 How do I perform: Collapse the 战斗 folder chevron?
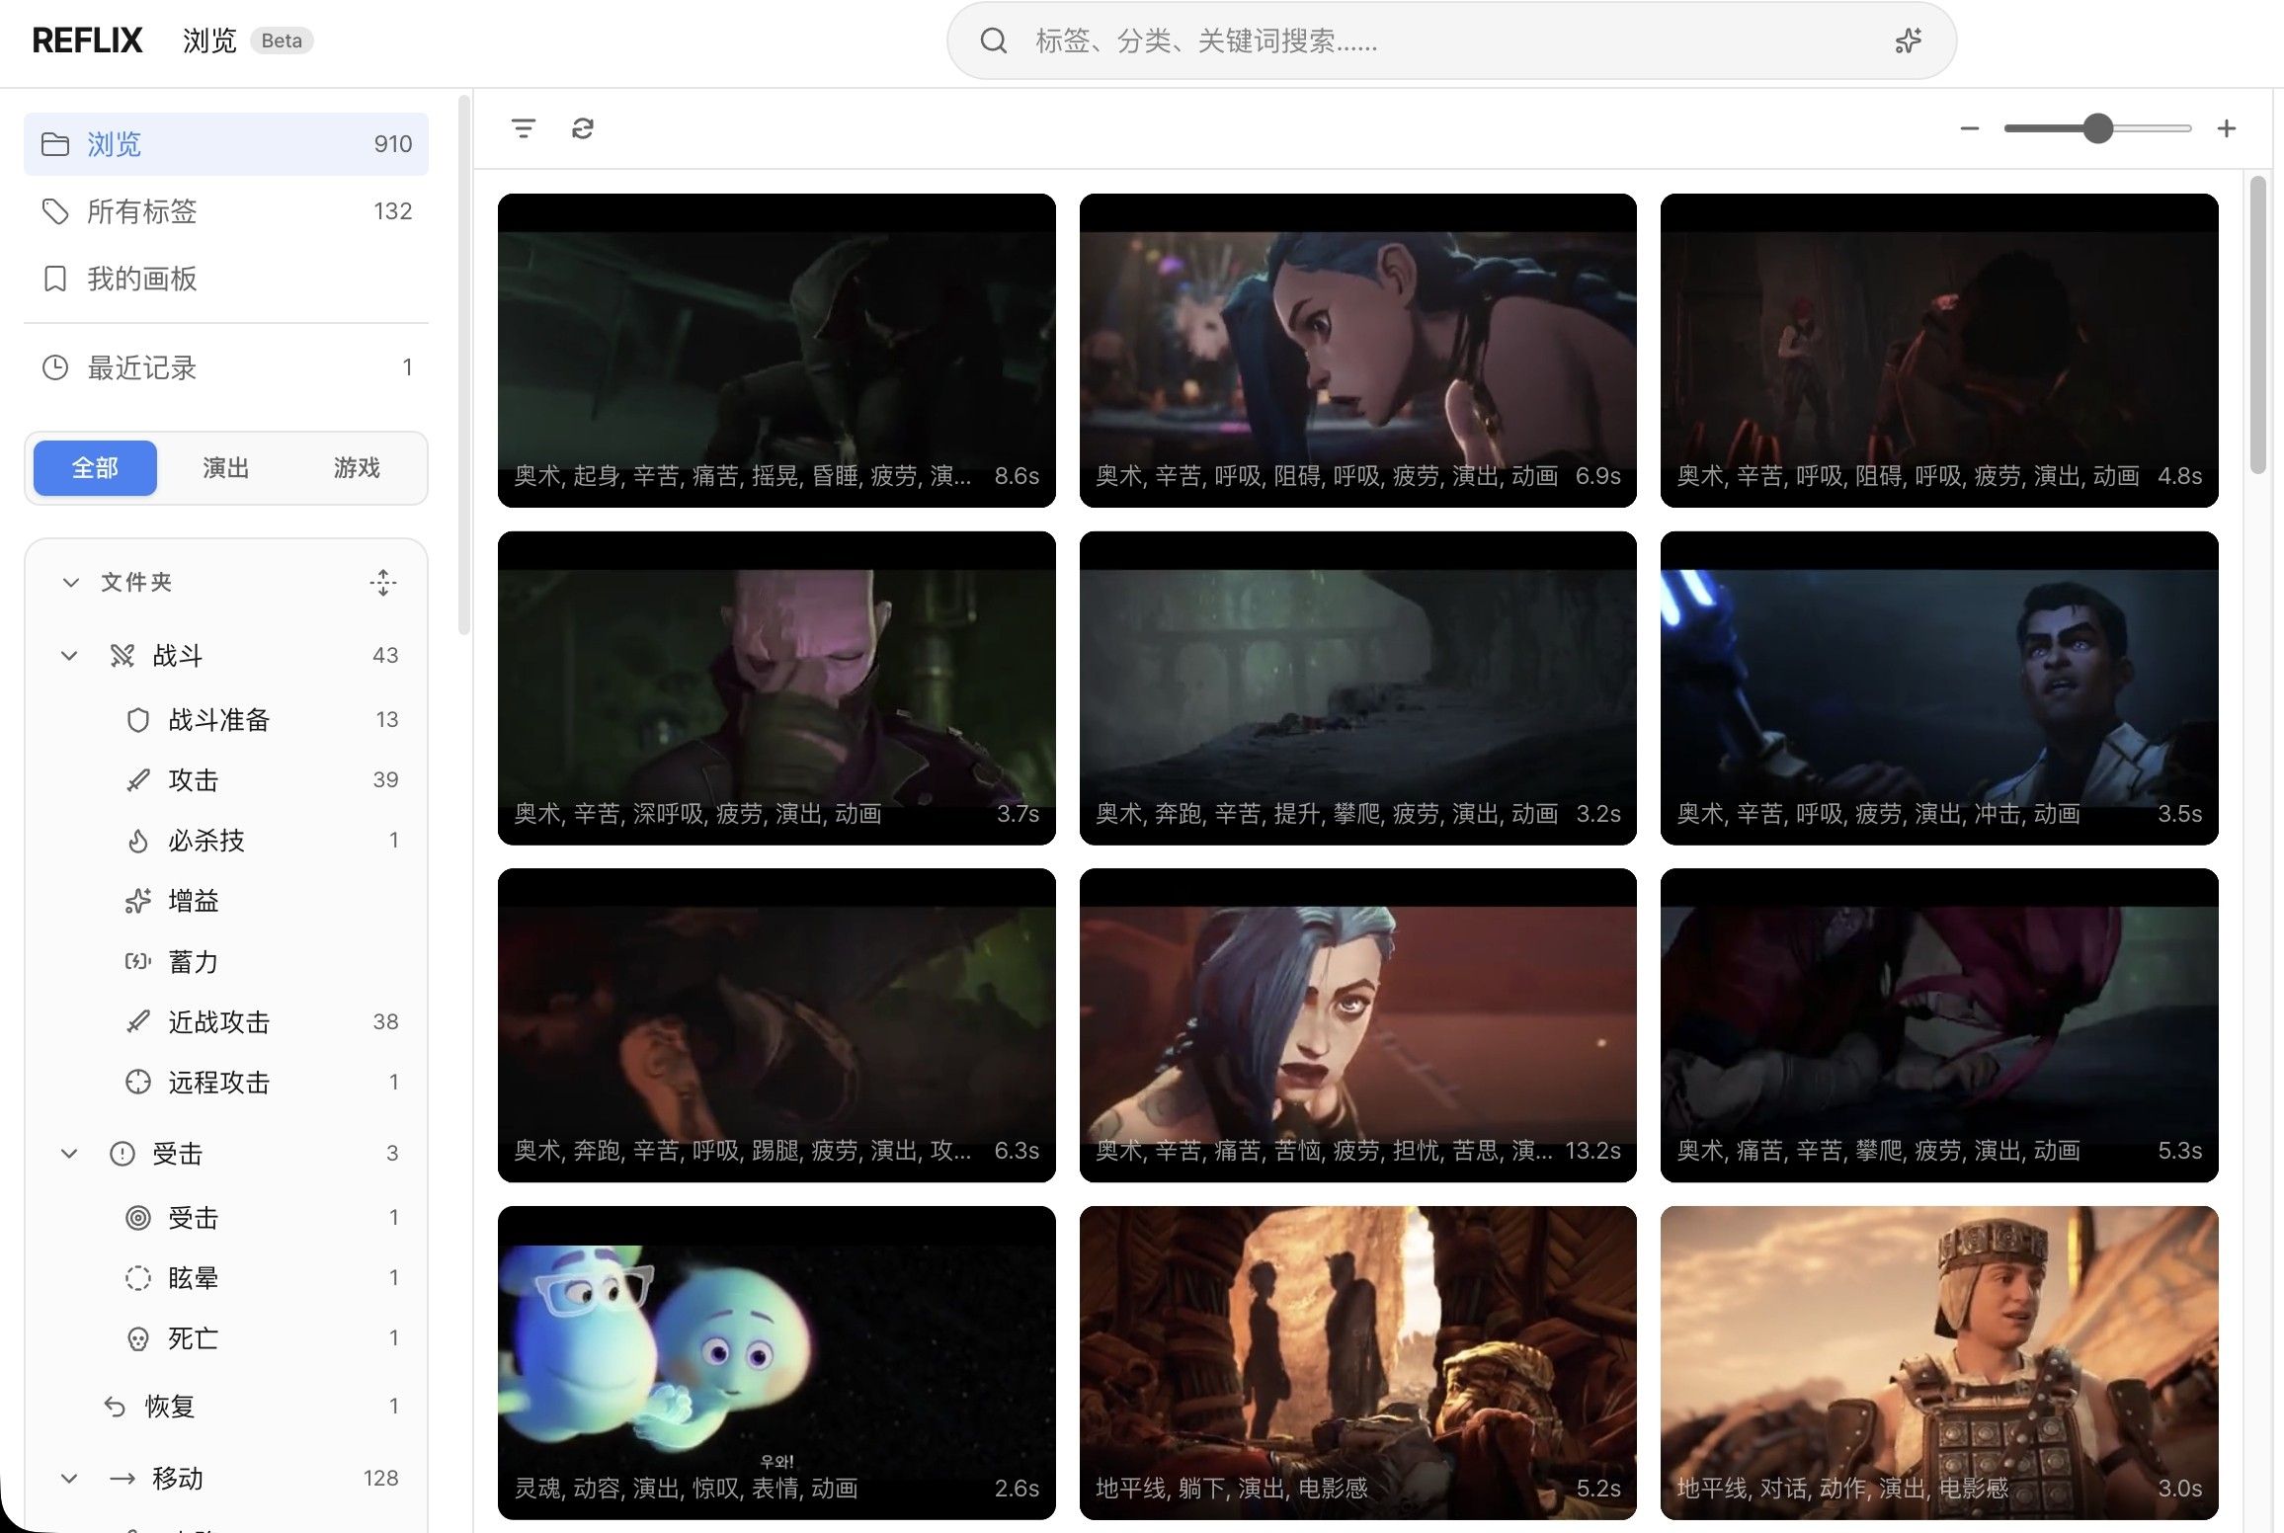[x=69, y=655]
